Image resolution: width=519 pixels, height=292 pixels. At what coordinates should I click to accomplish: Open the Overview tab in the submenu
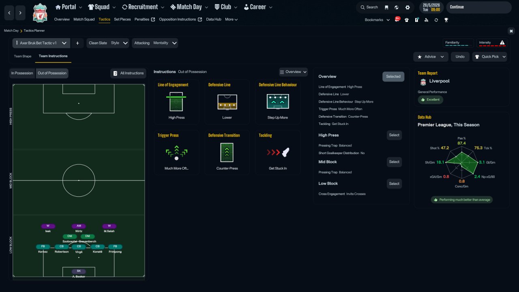click(x=62, y=19)
